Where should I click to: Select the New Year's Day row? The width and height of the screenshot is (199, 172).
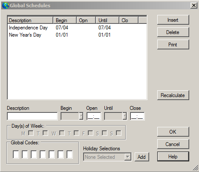coord(77,35)
